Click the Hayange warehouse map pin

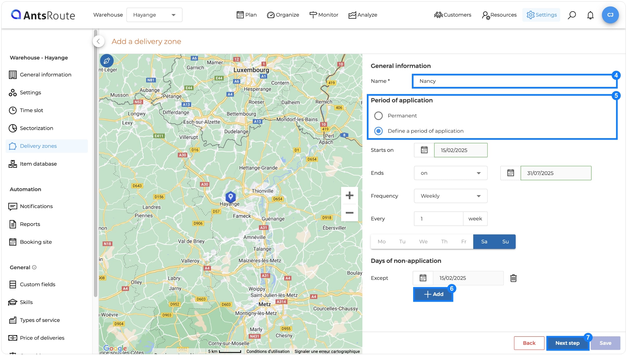click(x=230, y=197)
